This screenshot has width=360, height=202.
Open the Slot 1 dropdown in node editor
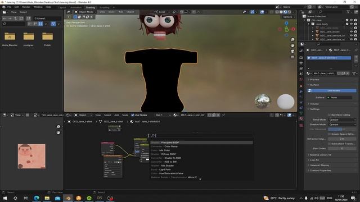pos(163,115)
